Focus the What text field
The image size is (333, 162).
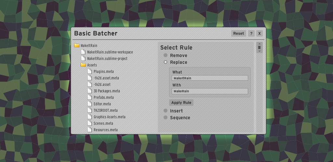click(210, 78)
